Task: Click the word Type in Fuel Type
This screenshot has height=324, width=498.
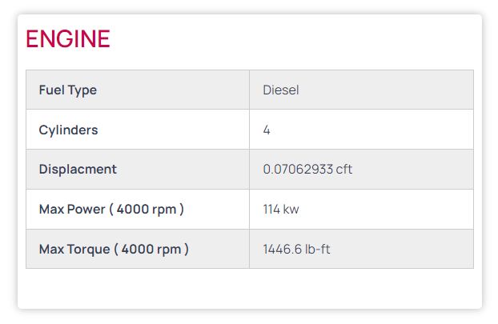Action: 82,90
